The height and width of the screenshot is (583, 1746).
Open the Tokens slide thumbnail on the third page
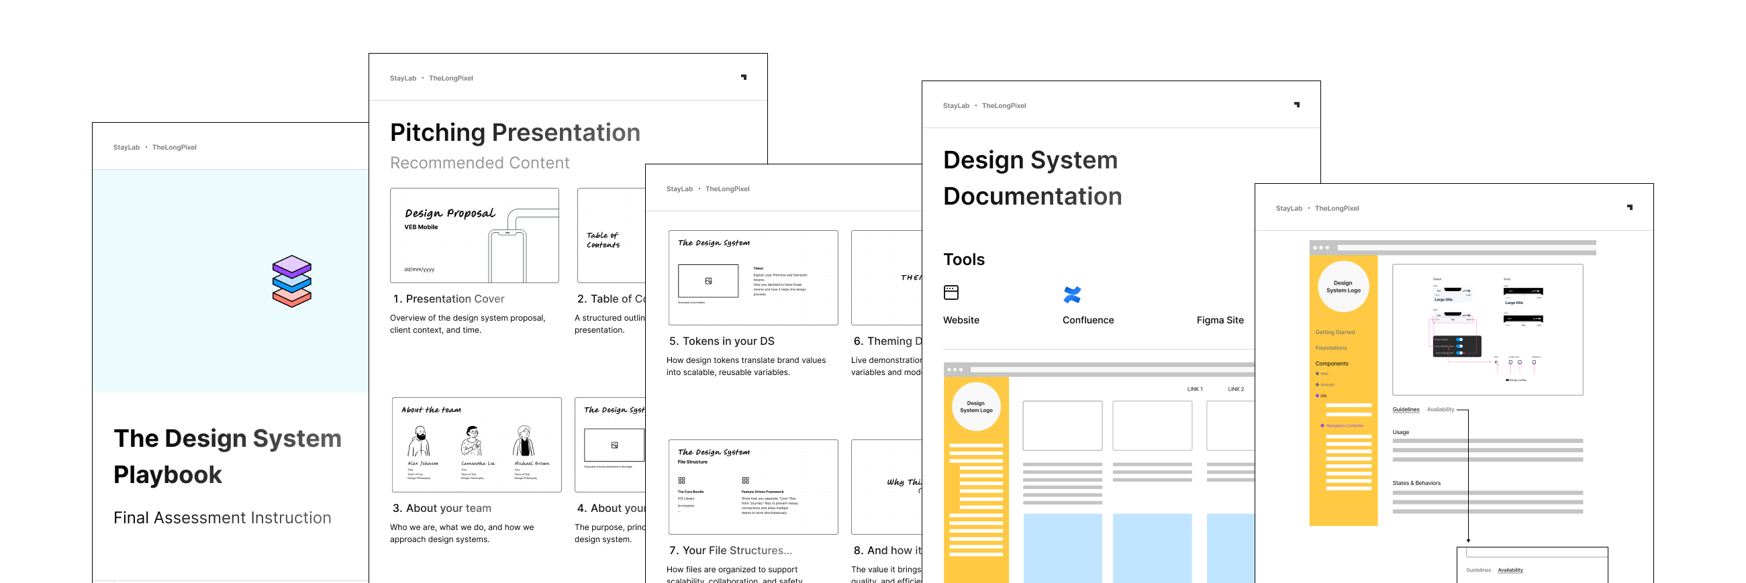pos(753,278)
